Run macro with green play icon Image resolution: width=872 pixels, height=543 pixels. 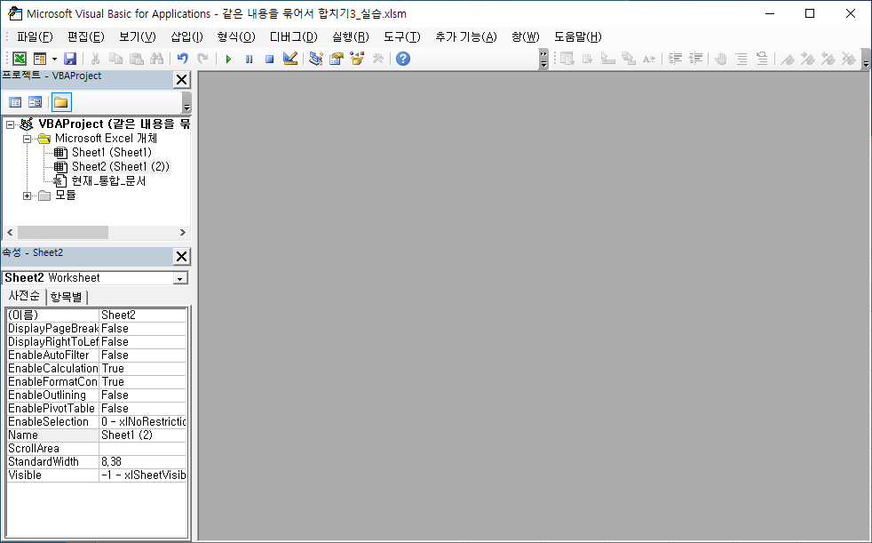228,59
